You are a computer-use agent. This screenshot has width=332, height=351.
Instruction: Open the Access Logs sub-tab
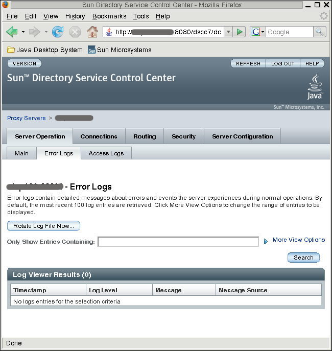click(x=106, y=153)
